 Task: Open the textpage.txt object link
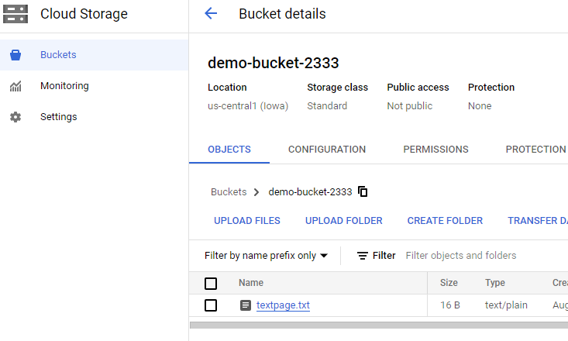click(x=283, y=305)
